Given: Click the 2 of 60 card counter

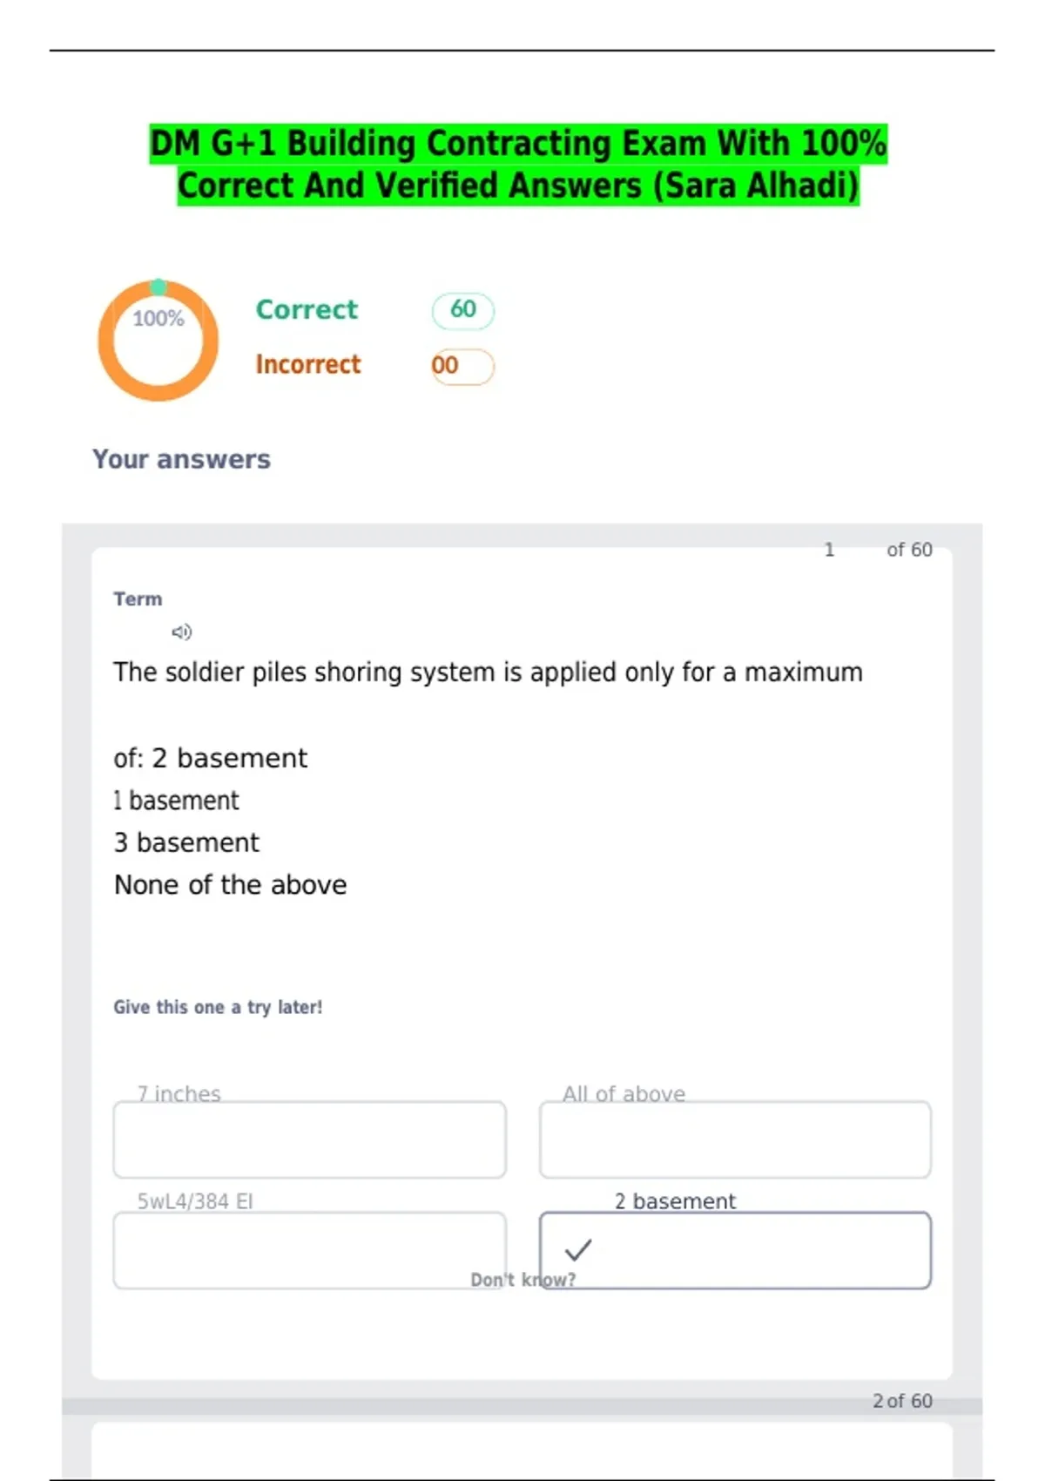Looking at the screenshot, I should [902, 1401].
